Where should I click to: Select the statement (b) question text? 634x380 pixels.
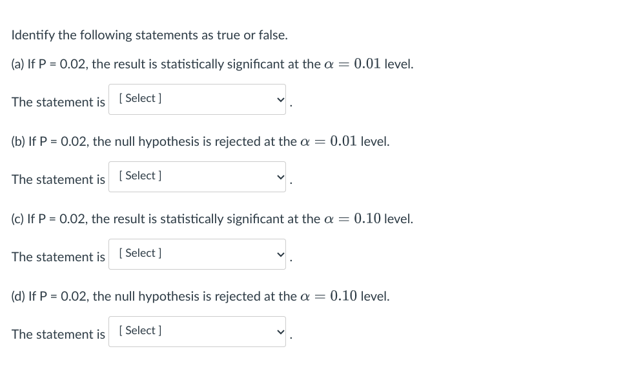tap(200, 141)
